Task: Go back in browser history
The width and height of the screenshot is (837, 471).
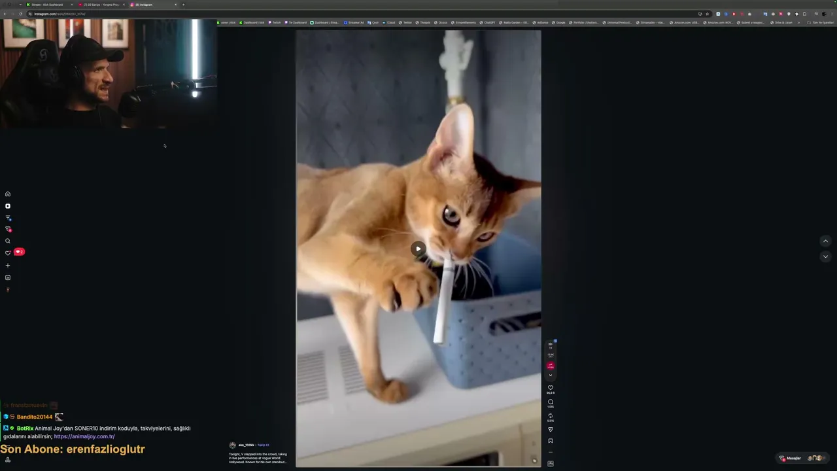Action: (x=6, y=14)
